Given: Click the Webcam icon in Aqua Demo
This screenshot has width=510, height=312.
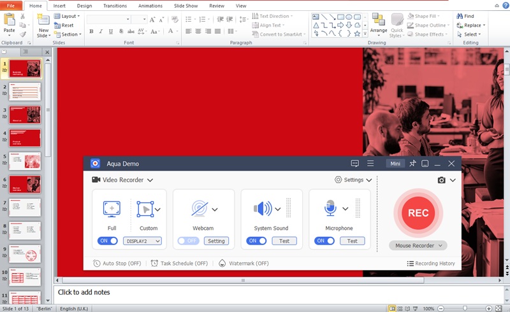Looking at the screenshot, I should click(200, 209).
